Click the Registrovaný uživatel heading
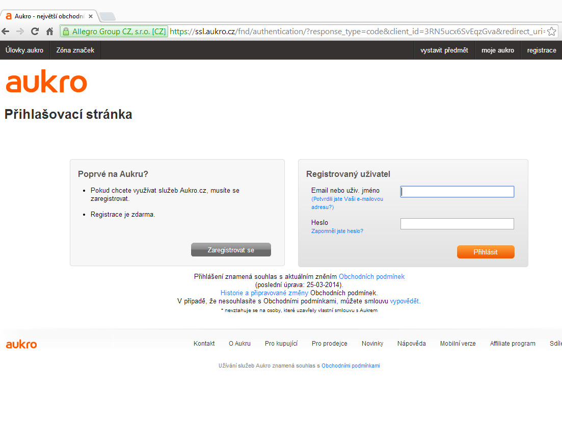This screenshot has height=441, width=562. pyautogui.click(x=348, y=174)
